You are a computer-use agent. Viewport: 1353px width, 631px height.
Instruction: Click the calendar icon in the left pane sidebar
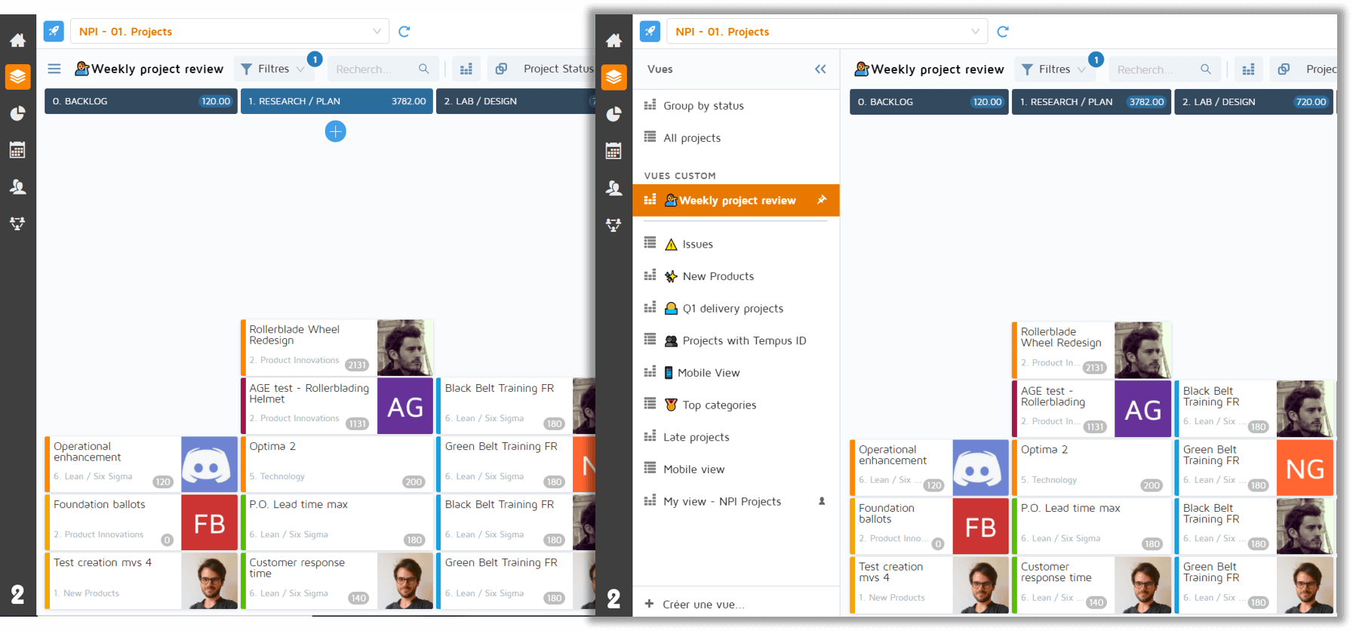pyautogui.click(x=17, y=149)
